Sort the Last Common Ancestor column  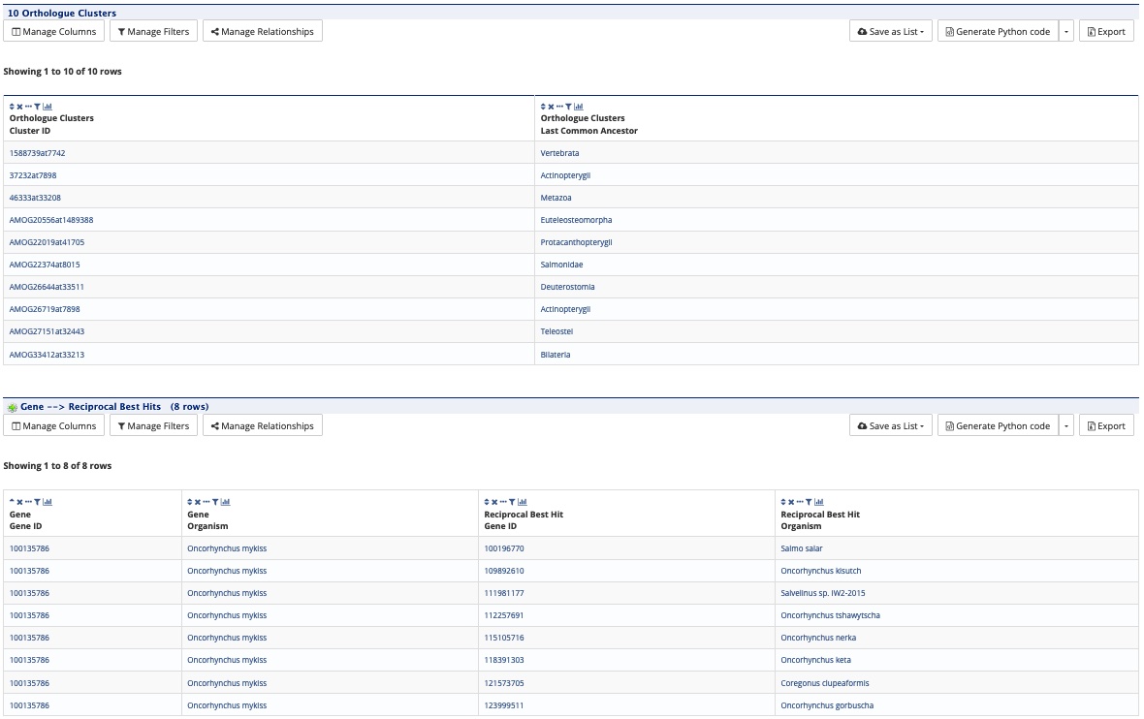[543, 107]
